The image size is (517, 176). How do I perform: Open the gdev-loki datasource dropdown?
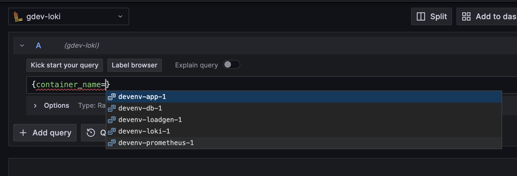pyautogui.click(x=120, y=16)
